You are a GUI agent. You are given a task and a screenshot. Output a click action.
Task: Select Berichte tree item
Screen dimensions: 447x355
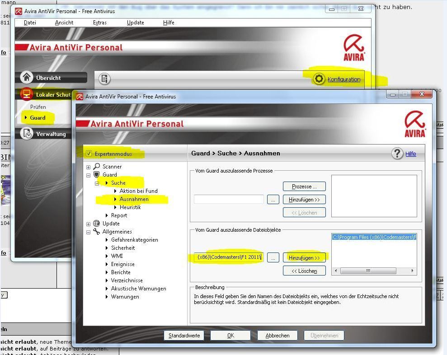click(x=121, y=272)
